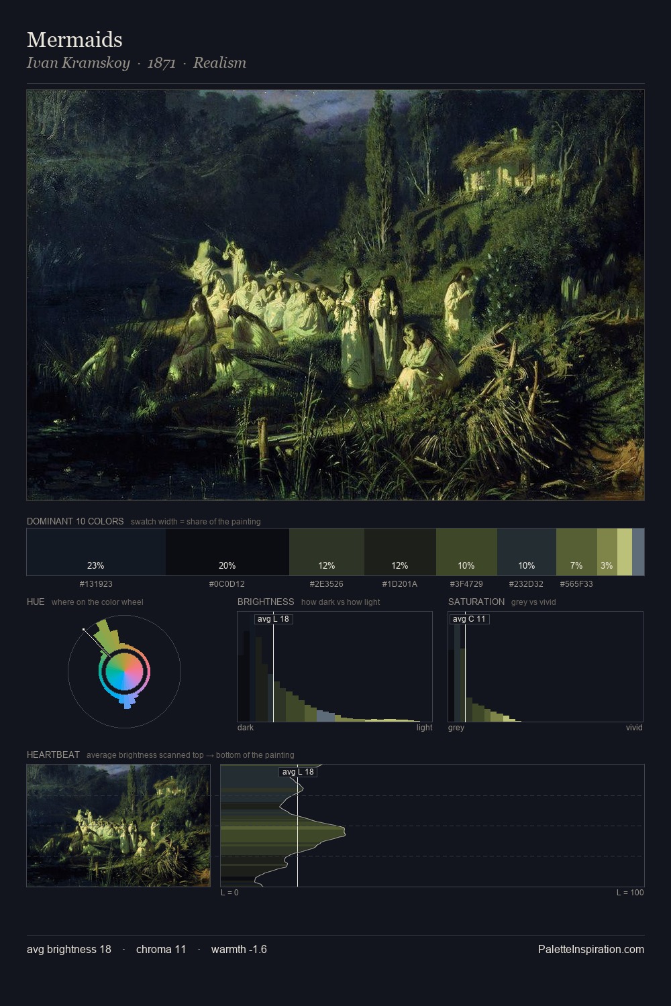
Task: Click the hex code #232D32
Action: click(527, 584)
